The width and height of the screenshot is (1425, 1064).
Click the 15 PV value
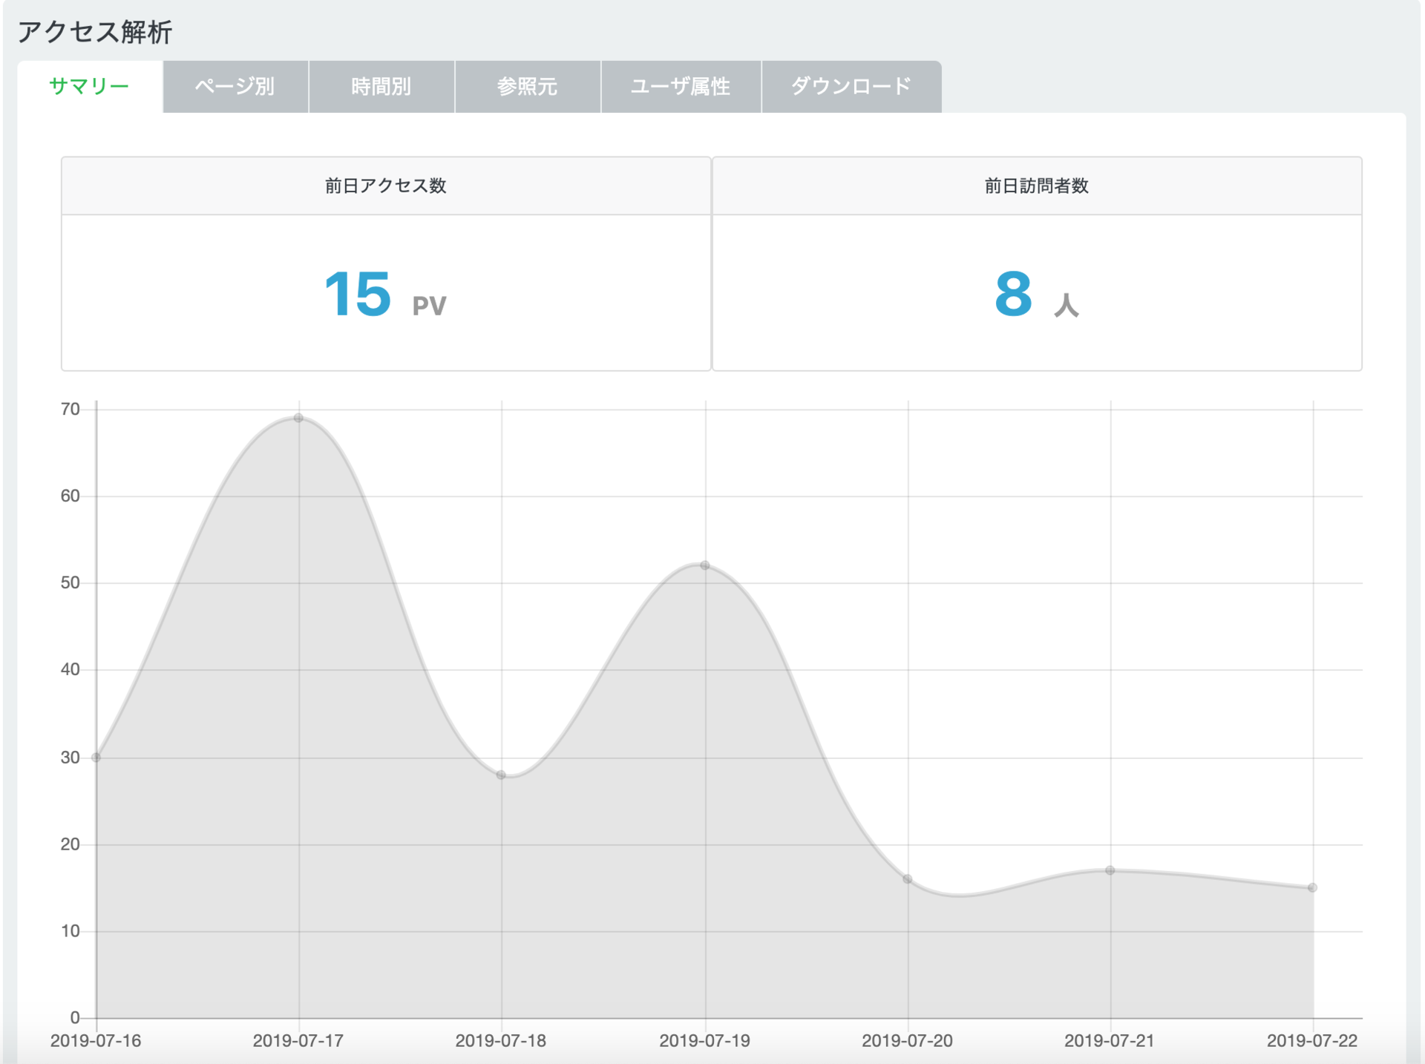click(x=385, y=295)
